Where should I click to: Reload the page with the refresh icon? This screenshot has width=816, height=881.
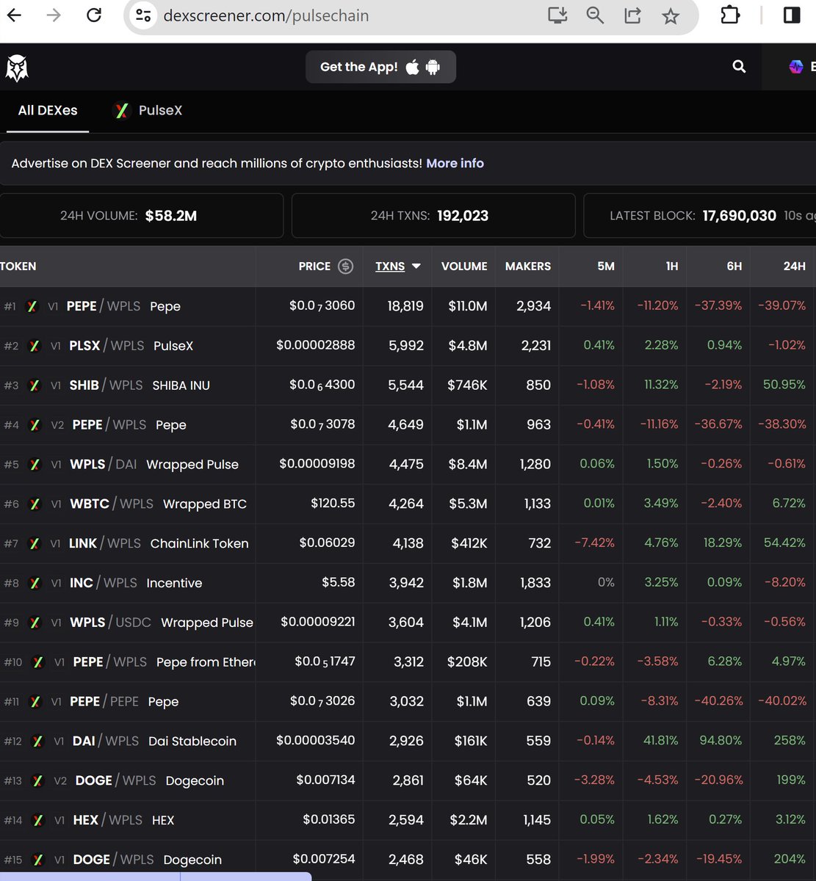point(94,15)
